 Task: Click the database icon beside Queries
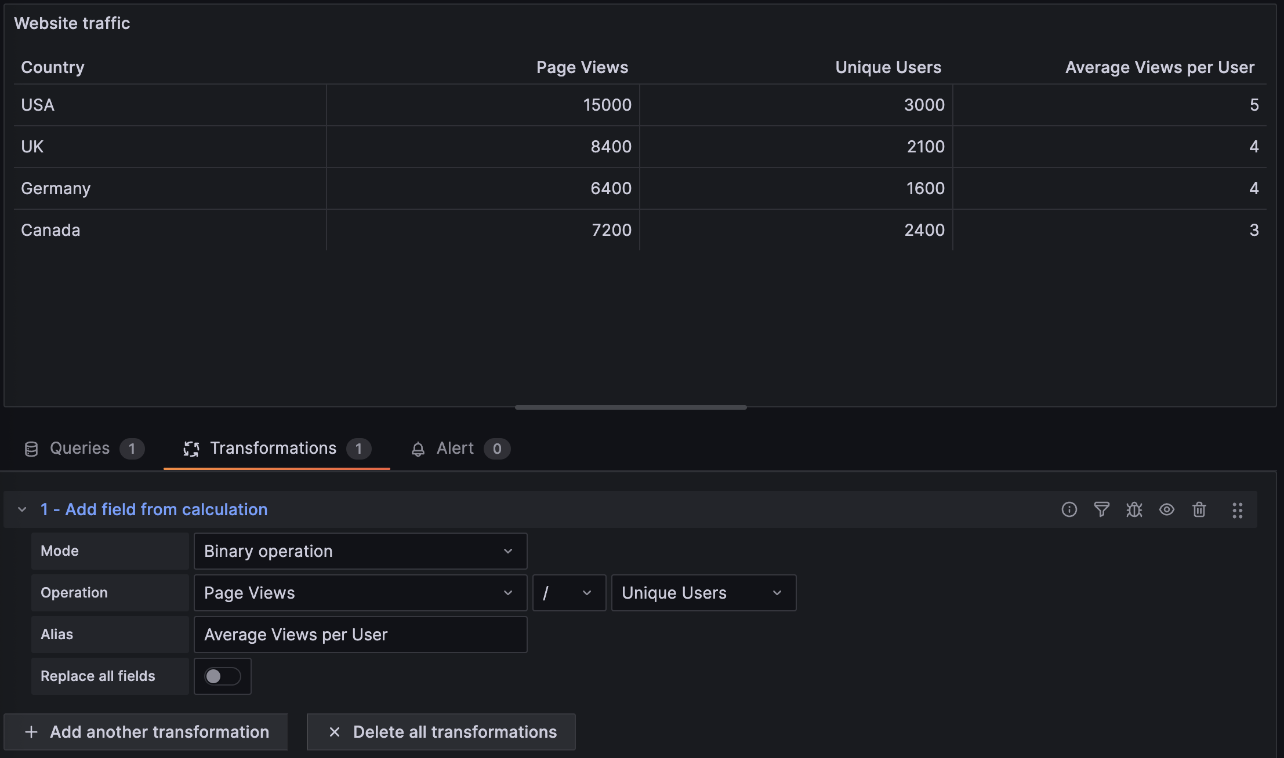pos(32,448)
